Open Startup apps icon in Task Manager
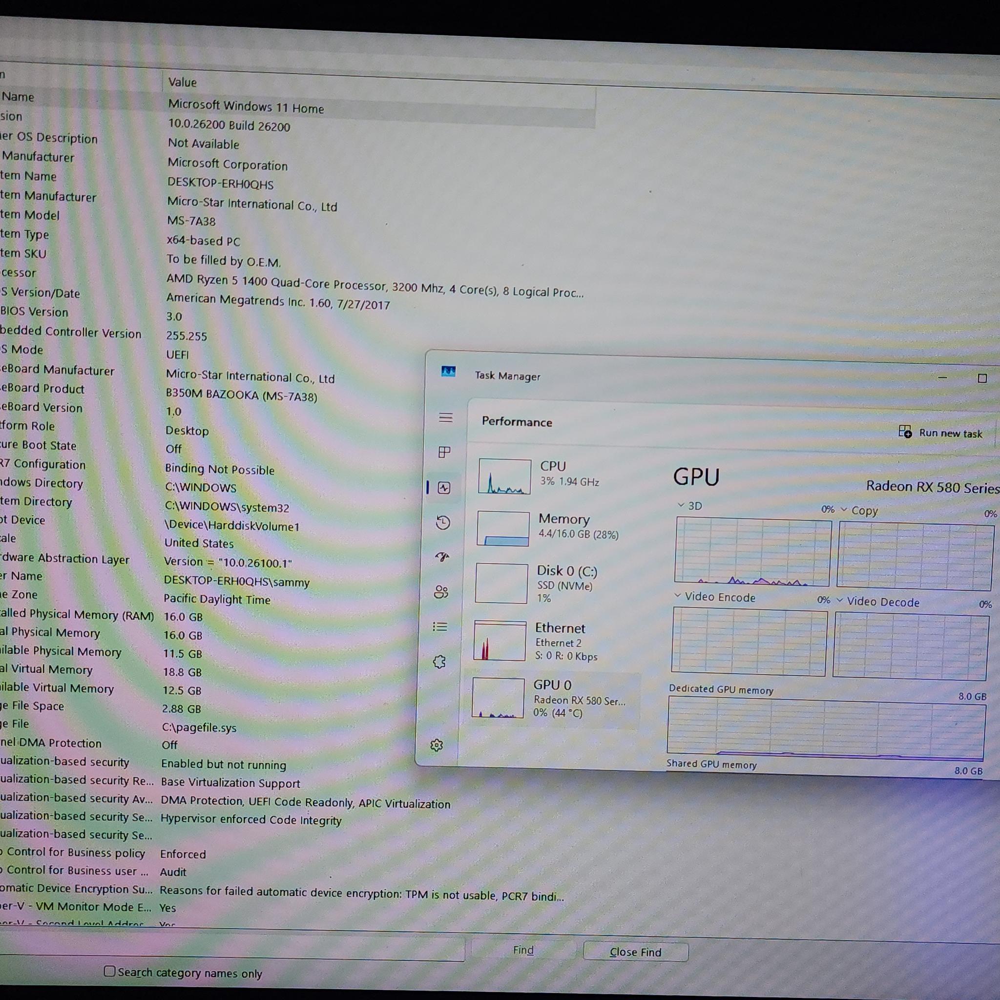The height and width of the screenshot is (1000, 1000). 442,558
